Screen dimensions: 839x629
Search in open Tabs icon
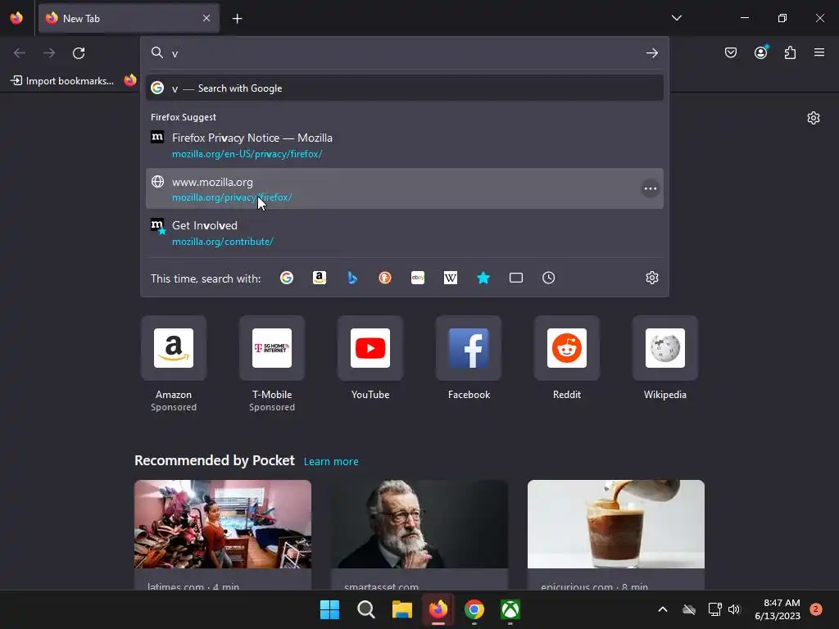pos(516,278)
